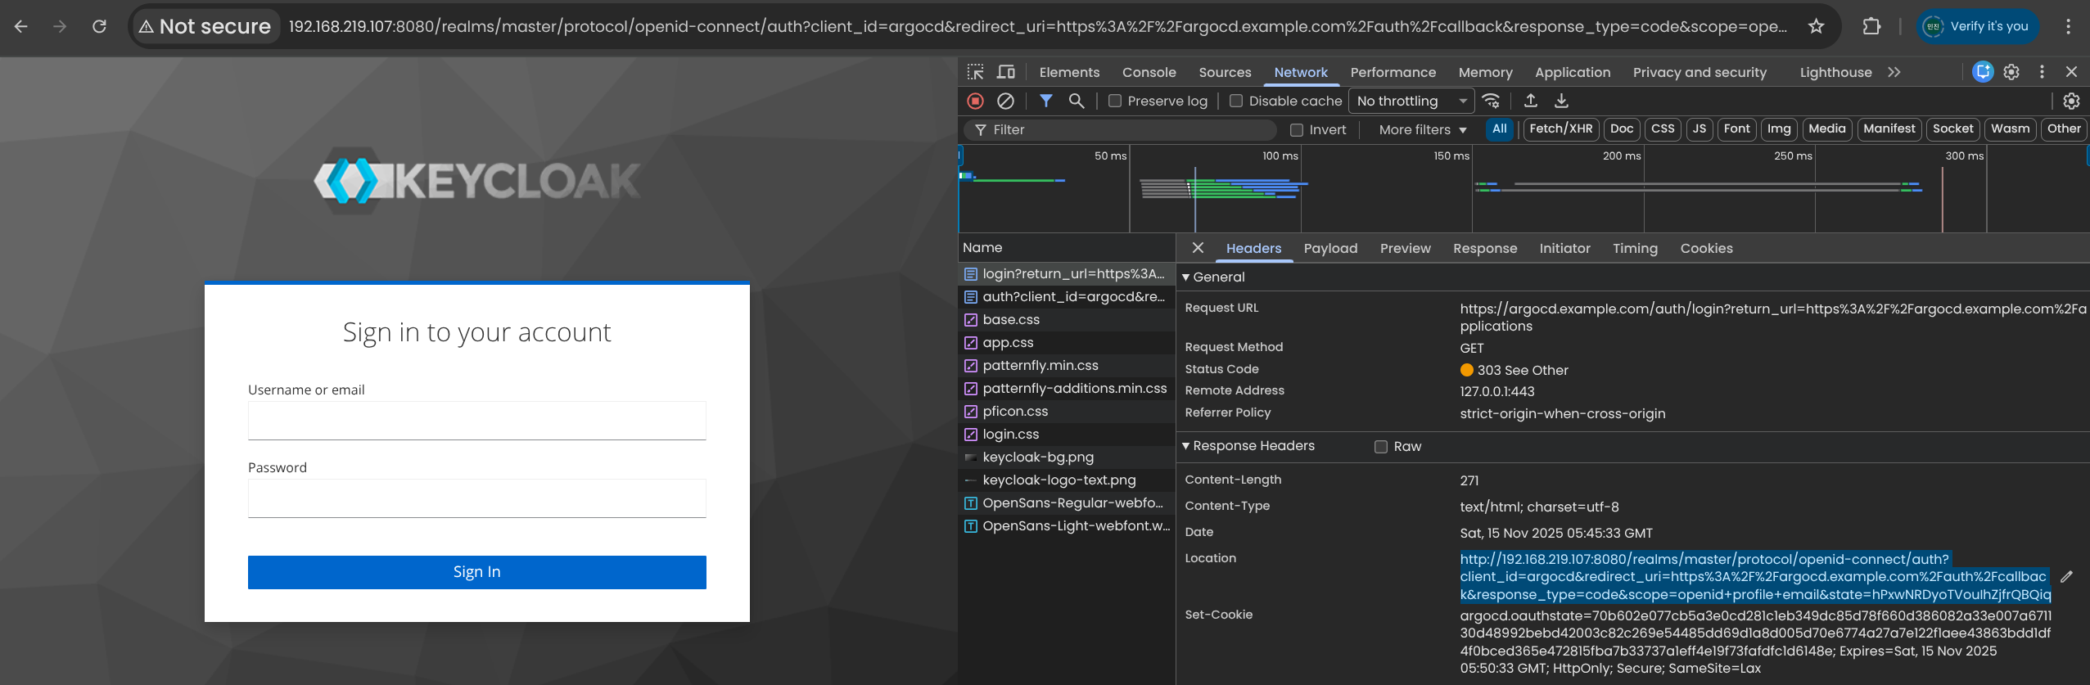Screen dimensions: 2090x685
Task: Go back to the previous page
Action: pos(21,26)
